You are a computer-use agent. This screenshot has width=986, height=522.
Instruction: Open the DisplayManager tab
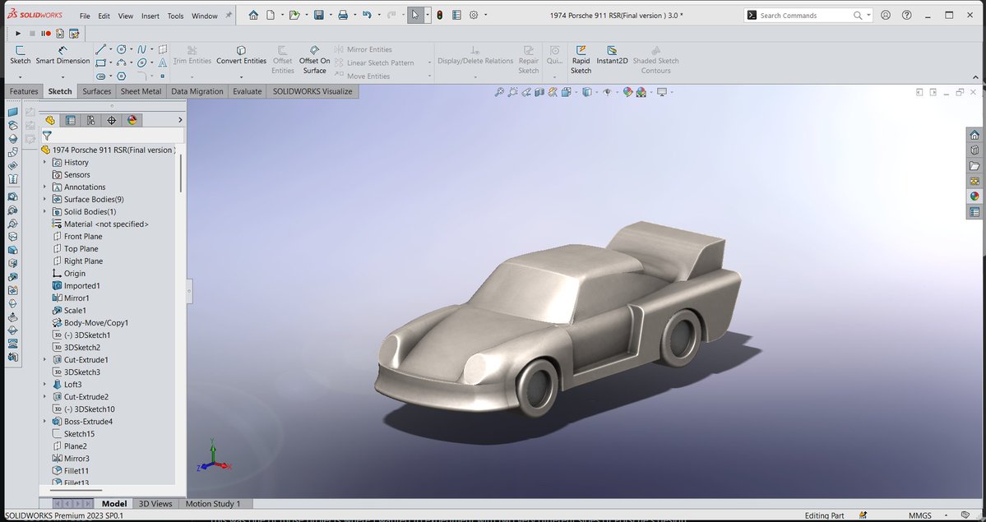click(x=132, y=120)
